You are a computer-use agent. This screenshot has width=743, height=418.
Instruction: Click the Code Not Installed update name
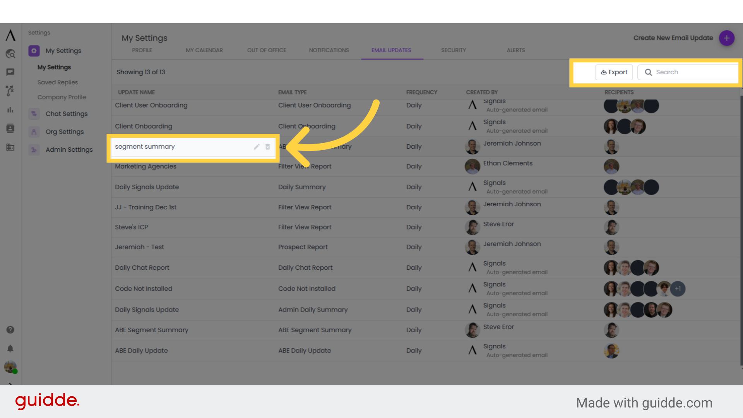(144, 289)
